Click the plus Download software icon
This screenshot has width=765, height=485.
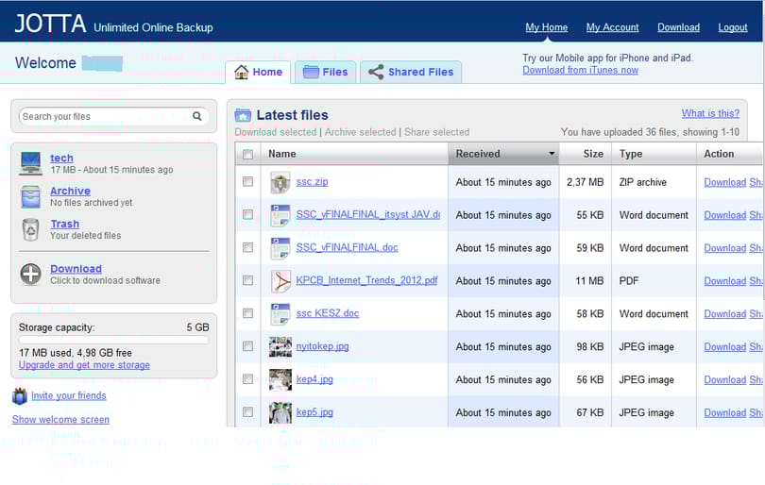31,274
